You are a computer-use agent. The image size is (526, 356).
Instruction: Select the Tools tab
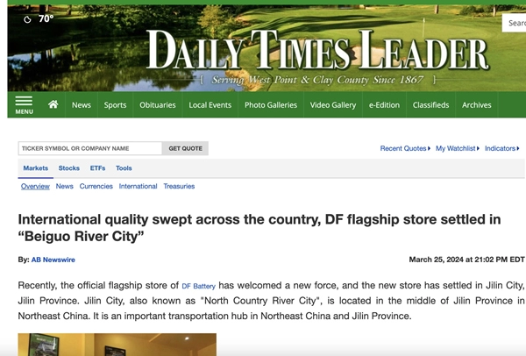(x=124, y=168)
